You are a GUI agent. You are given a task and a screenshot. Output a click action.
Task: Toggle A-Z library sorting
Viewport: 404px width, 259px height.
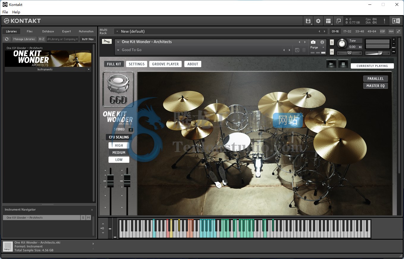(x=42, y=39)
